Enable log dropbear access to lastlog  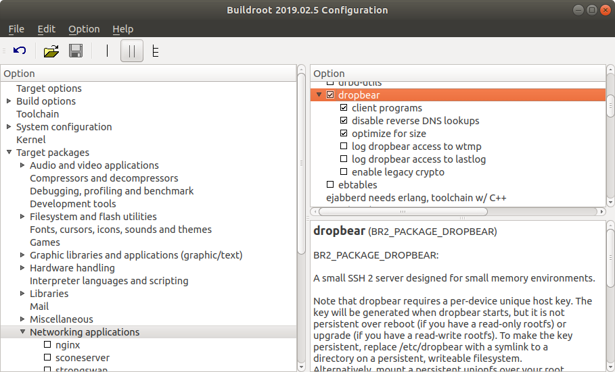(x=344, y=159)
